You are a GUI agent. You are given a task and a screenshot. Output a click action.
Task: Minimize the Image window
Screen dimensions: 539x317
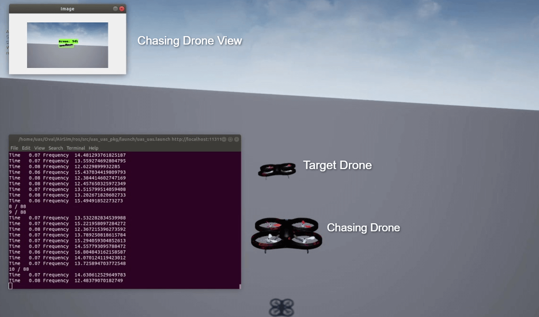click(115, 8)
